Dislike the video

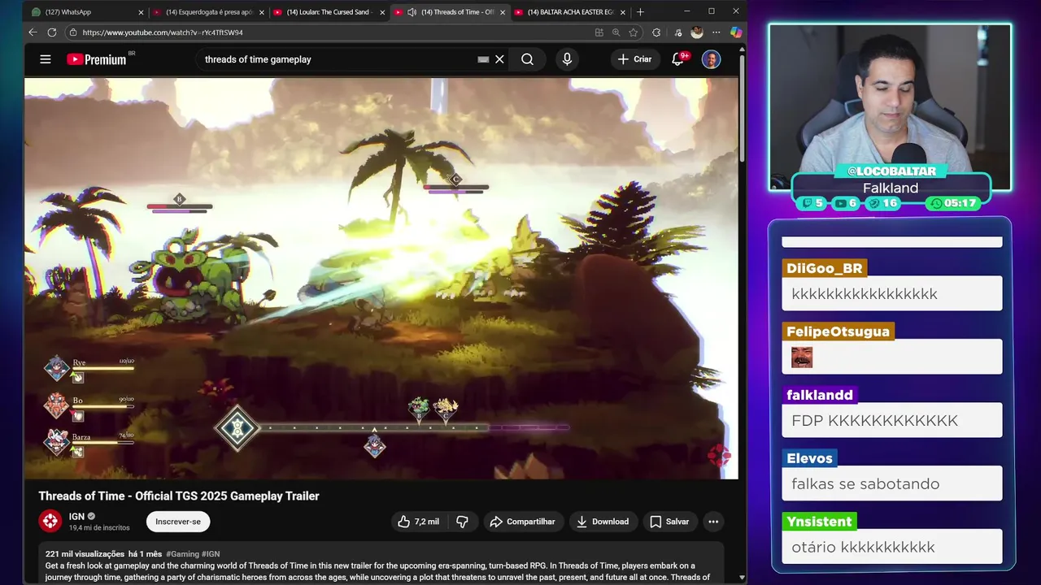pos(462,522)
